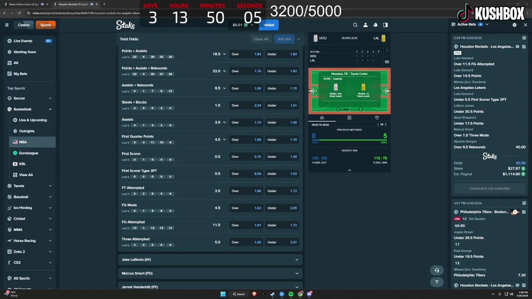The height and width of the screenshot is (299, 532).
Task: Open the hamburger menu in the sidebar
Action: click(7, 25)
